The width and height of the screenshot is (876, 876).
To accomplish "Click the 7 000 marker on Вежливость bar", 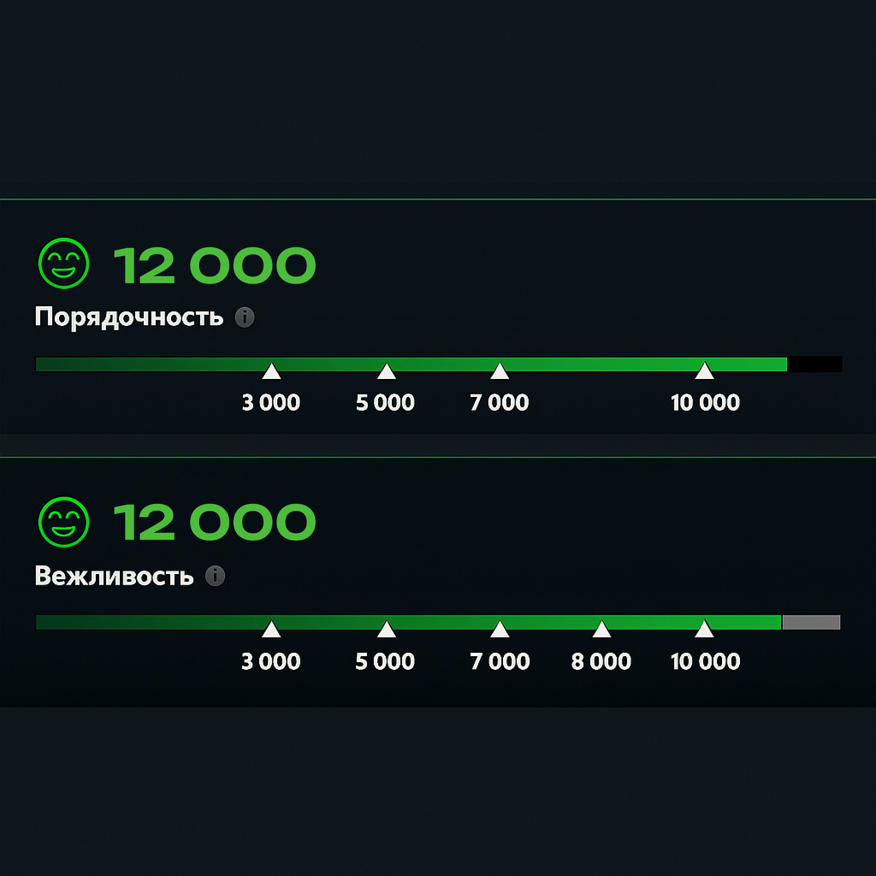I will pos(500,629).
